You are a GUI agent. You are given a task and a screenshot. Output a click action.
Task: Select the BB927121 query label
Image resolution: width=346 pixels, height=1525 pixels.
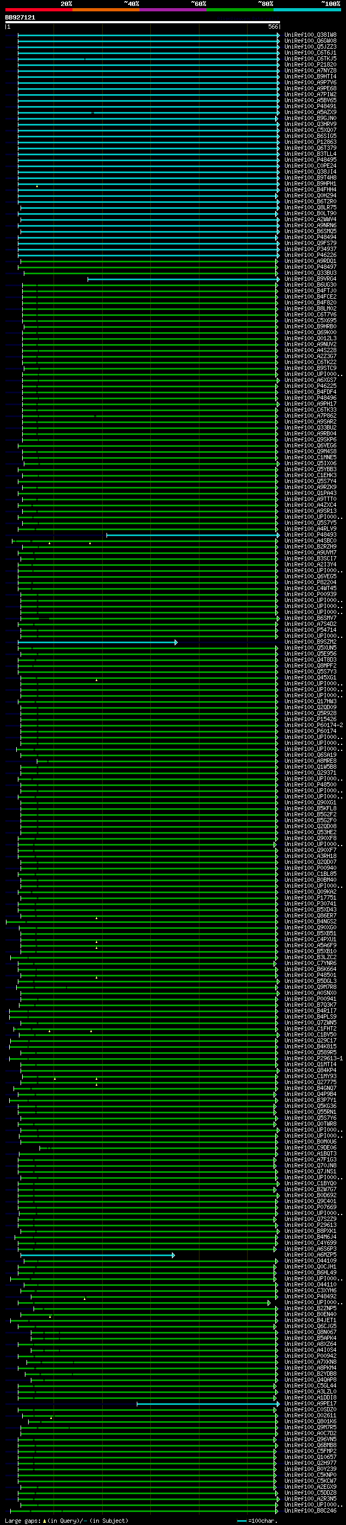click(20, 17)
